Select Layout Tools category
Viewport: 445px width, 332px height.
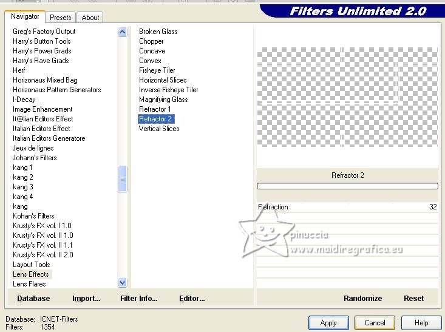(32, 265)
